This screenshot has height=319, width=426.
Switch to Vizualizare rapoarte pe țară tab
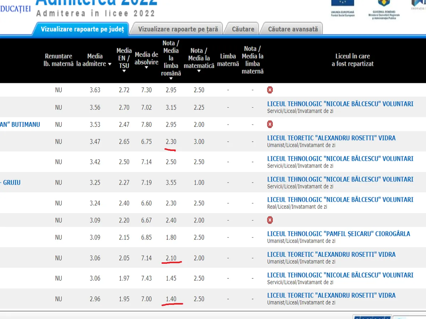click(178, 29)
